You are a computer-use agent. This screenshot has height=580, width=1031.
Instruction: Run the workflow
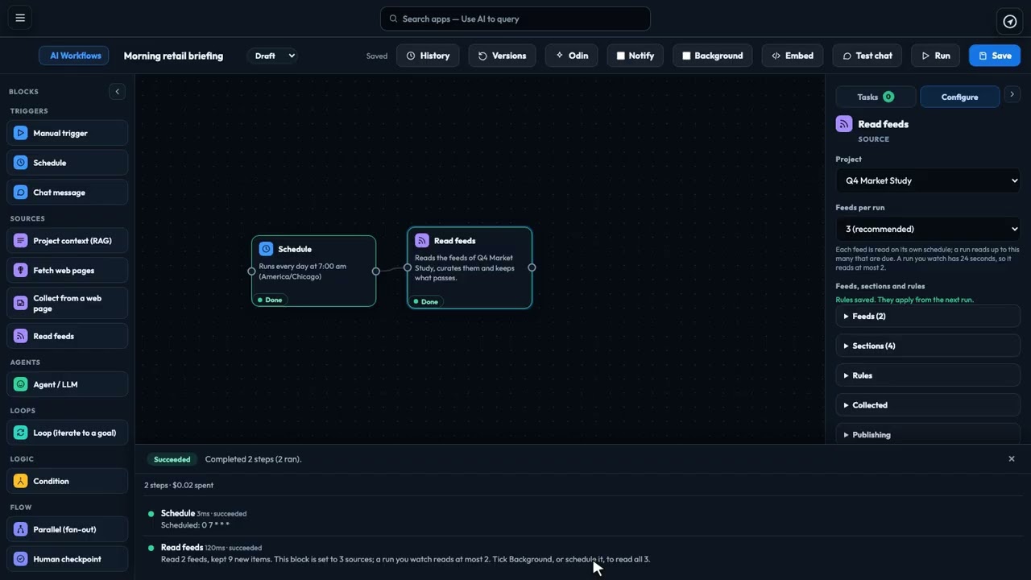936,56
